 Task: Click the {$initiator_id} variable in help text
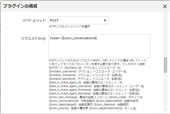click(x=73, y=68)
